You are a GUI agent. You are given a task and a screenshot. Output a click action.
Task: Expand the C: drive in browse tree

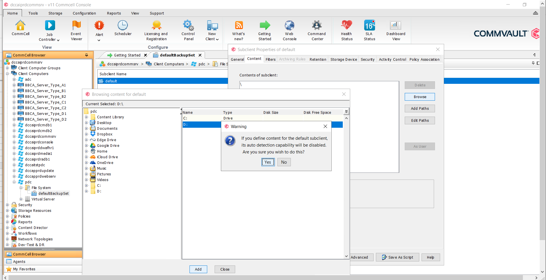86,186
